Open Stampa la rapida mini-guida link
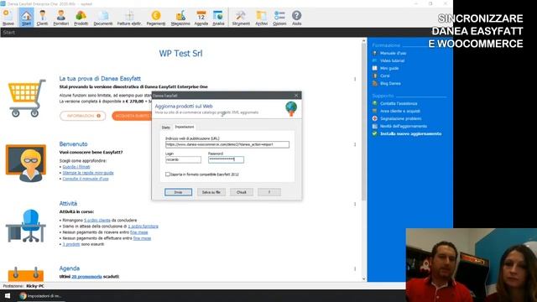Viewport: 537px width, 302px height. [88, 173]
